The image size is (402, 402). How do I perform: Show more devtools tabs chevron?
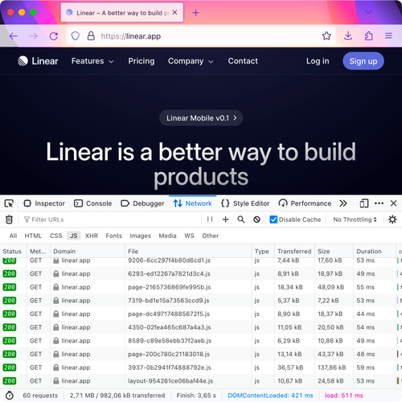pyautogui.click(x=343, y=203)
